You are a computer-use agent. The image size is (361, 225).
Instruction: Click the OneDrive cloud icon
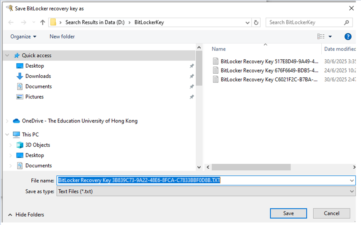[x=16, y=121]
